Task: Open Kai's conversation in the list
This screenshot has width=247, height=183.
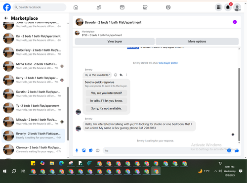Action: (34, 38)
